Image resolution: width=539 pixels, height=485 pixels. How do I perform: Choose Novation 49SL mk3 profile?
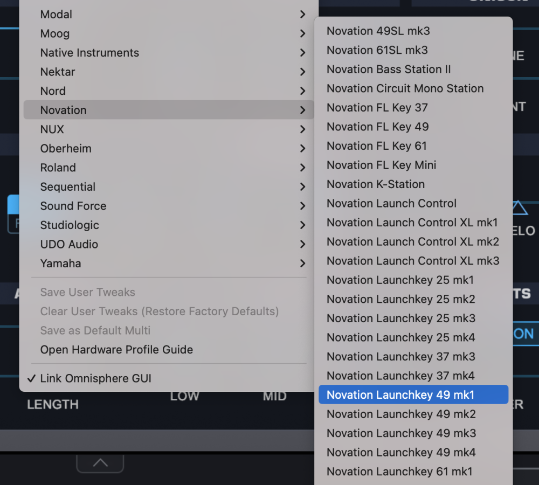pyautogui.click(x=378, y=31)
